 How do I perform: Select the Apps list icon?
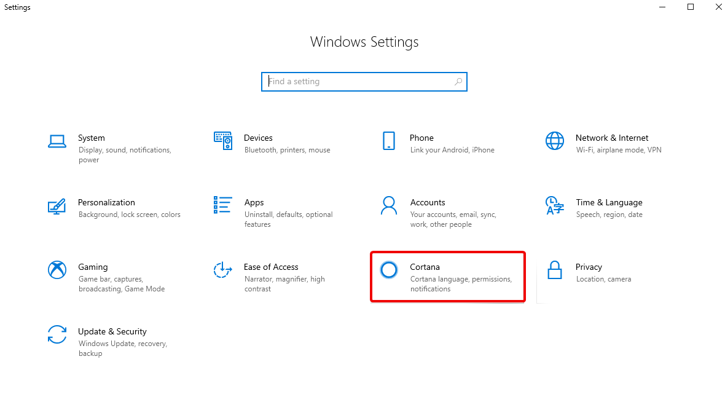pos(222,206)
